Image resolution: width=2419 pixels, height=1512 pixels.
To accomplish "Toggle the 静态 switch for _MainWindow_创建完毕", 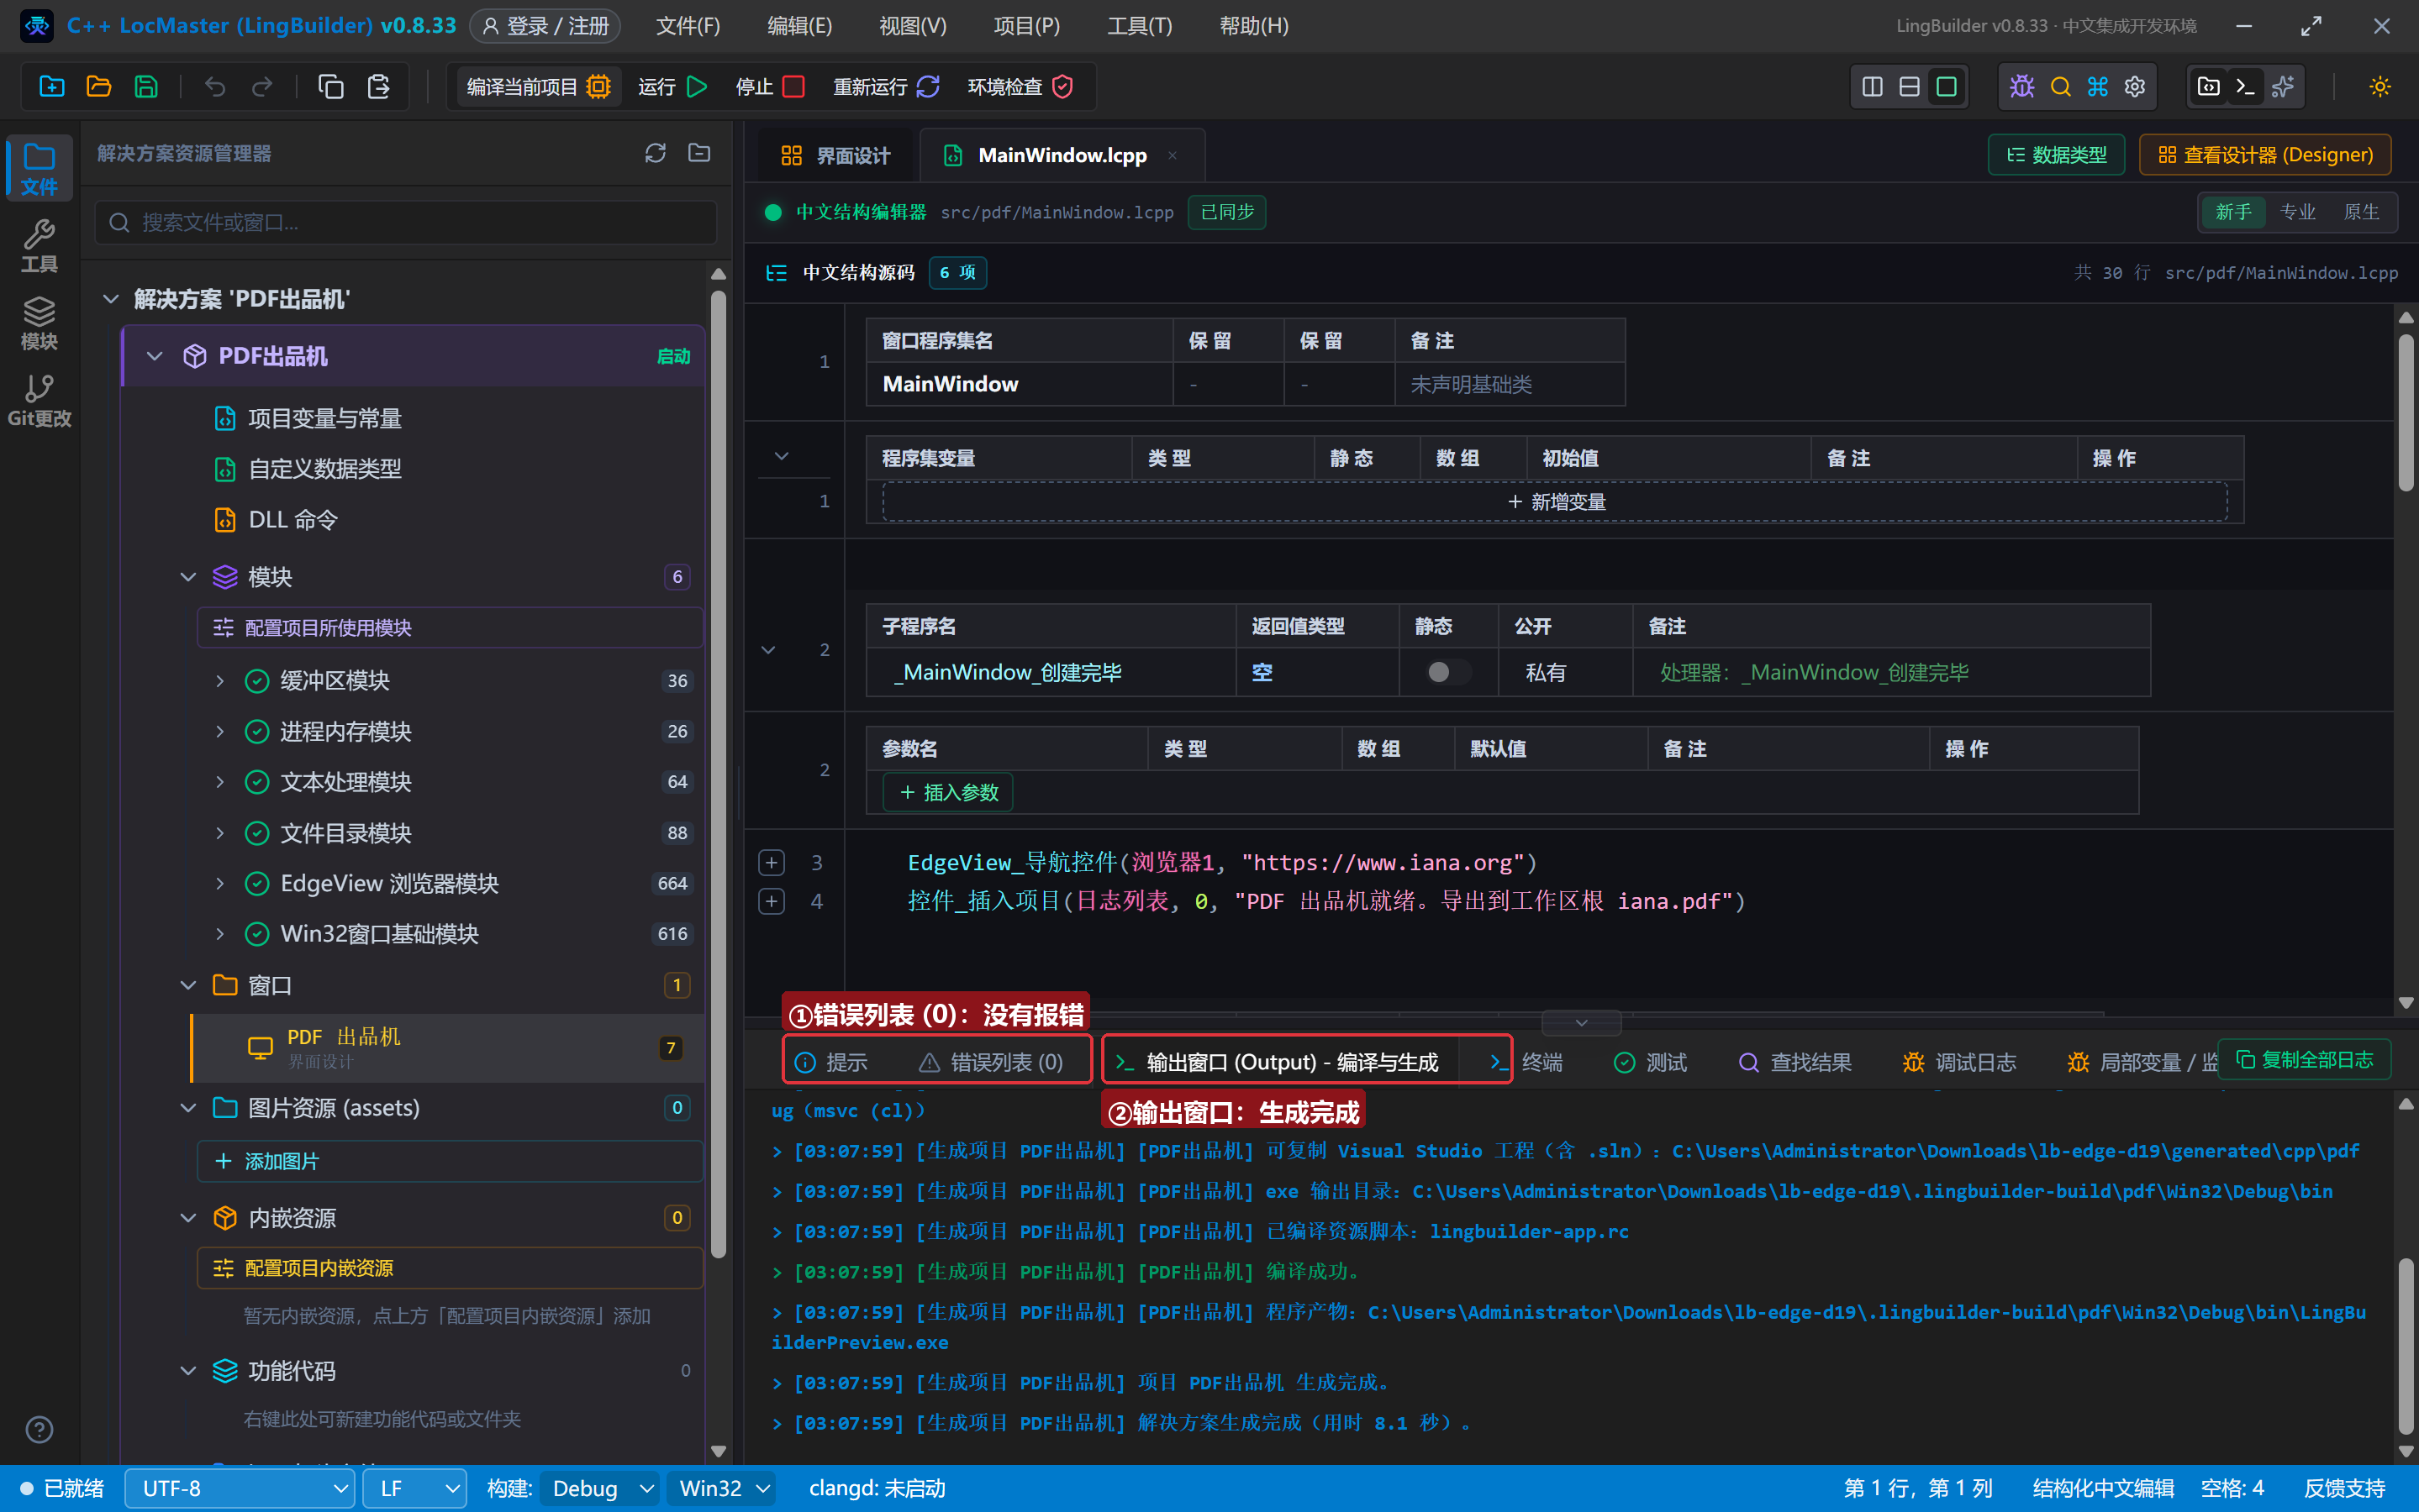I will click(x=1447, y=672).
